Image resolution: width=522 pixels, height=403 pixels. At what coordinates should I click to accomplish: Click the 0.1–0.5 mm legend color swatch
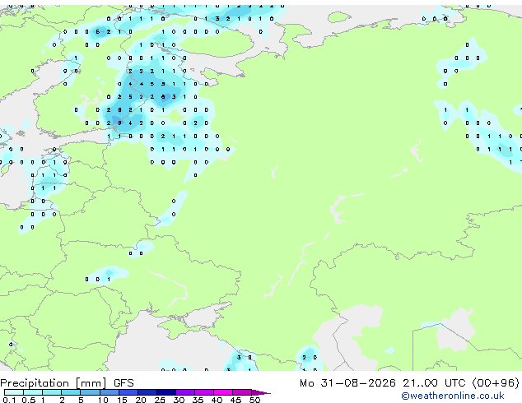coord(14,392)
